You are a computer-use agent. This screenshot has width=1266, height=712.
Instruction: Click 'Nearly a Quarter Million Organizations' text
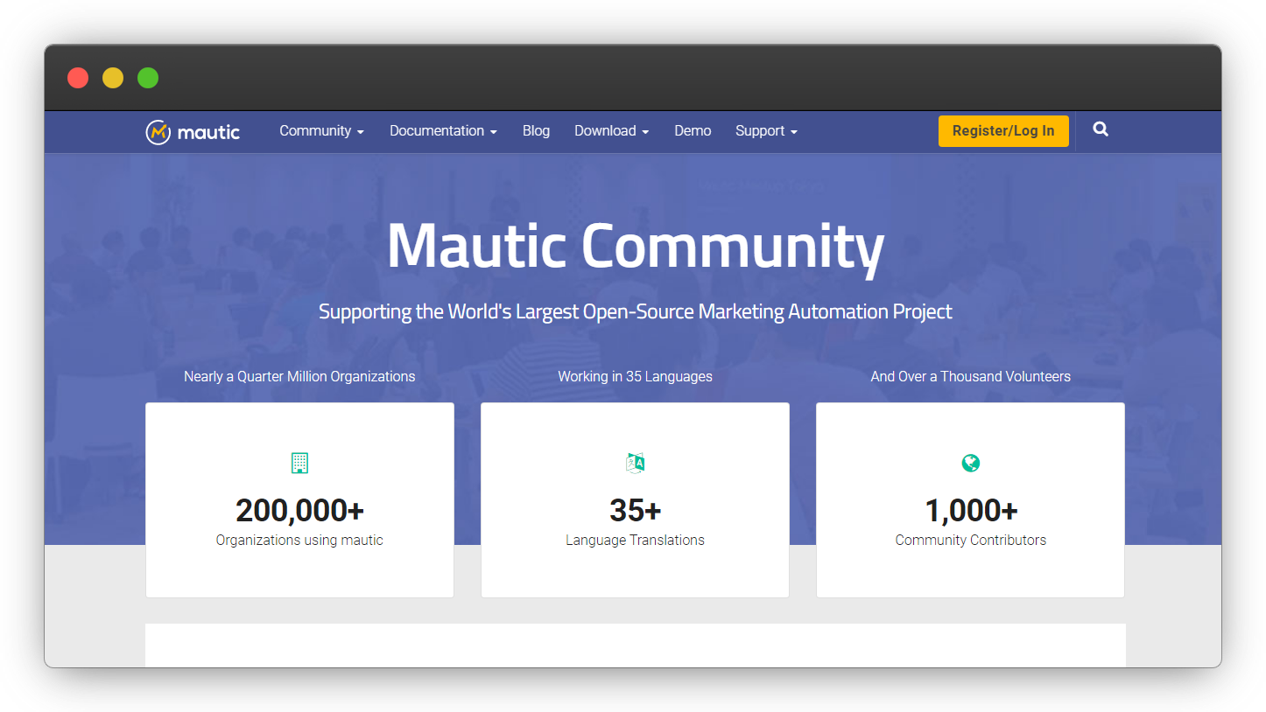[299, 377]
